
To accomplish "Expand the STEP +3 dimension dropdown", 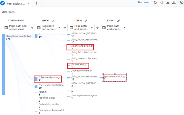I will click(125, 27).
